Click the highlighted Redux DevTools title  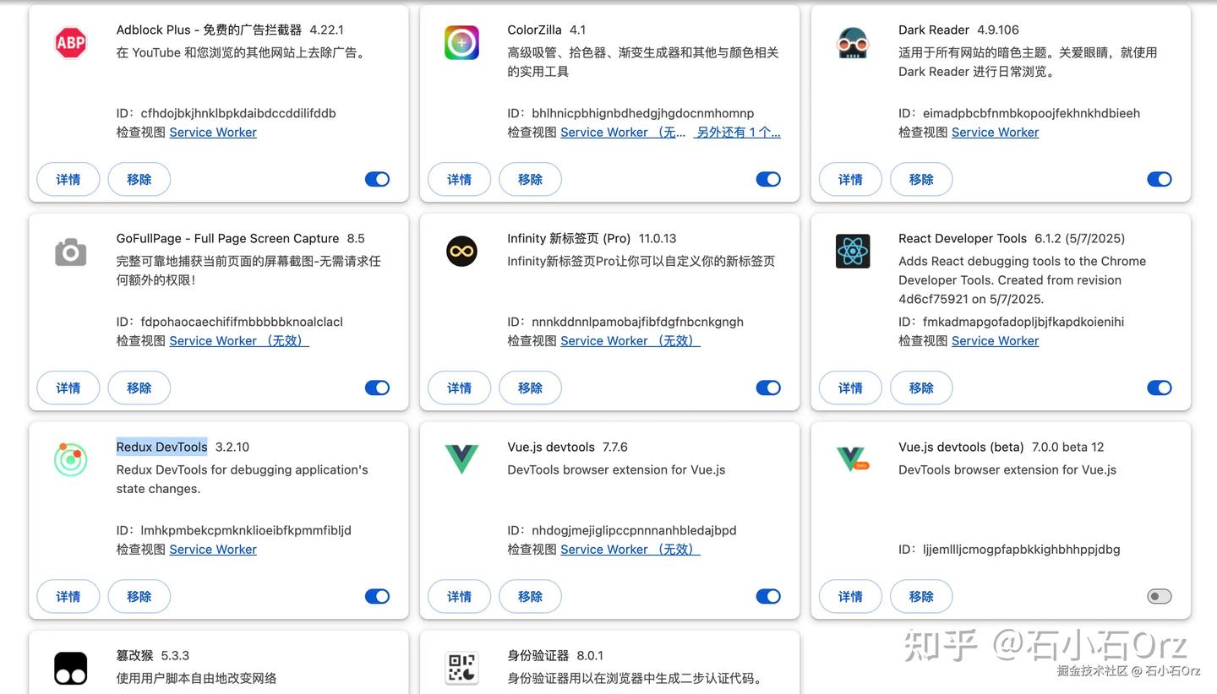coord(161,447)
